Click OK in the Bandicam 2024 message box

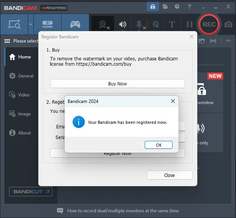tap(158, 145)
